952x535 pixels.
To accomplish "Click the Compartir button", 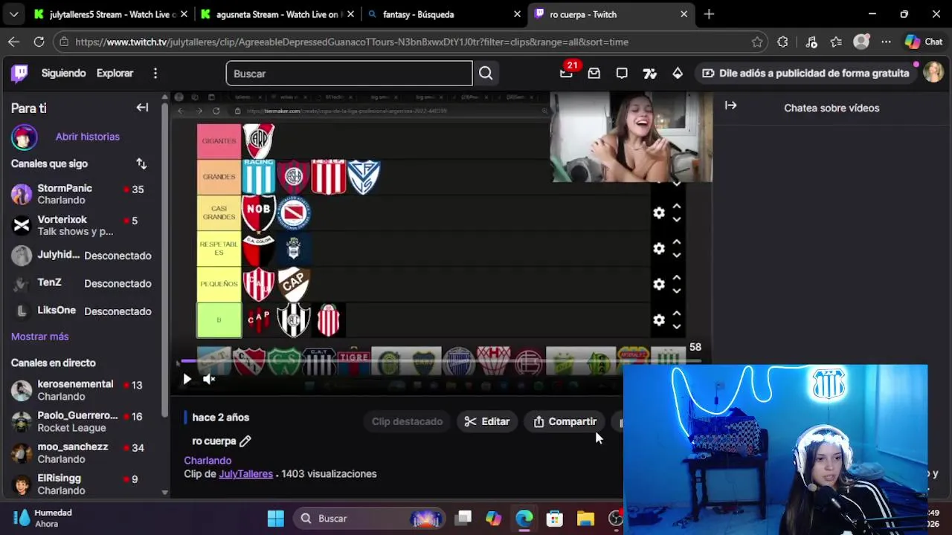I will (x=565, y=421).
